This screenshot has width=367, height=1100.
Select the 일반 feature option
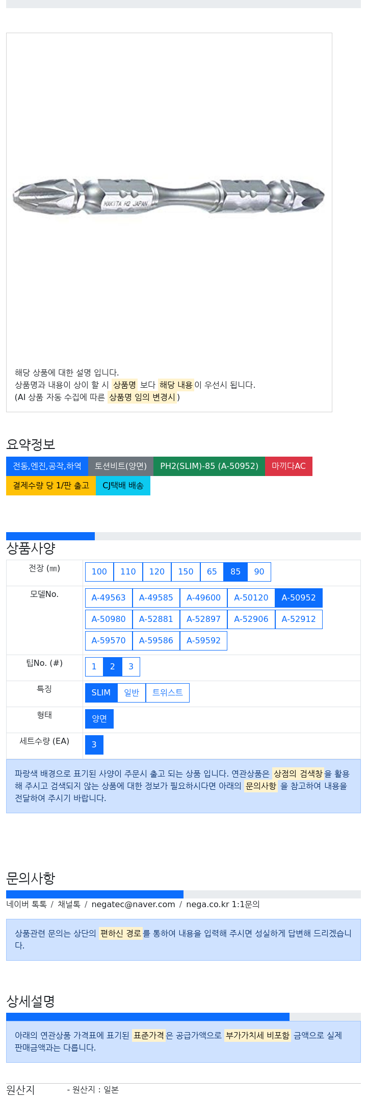tap(132, 693)
